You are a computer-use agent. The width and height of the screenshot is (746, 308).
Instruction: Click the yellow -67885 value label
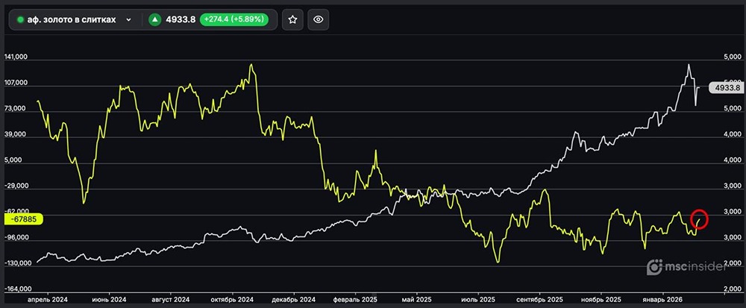pos(23,219)
